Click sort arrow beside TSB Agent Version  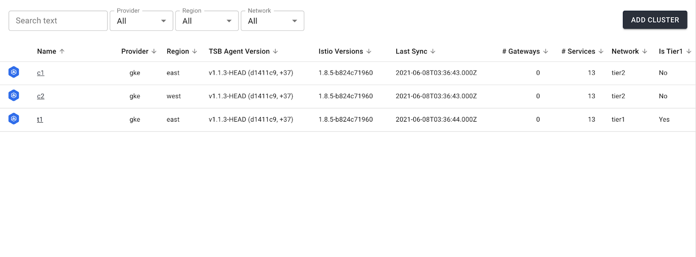(x=275, y=51)
